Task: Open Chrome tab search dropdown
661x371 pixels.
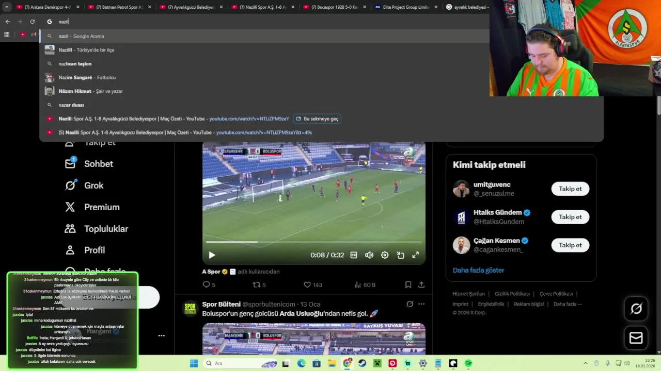Action: [7, 7]
